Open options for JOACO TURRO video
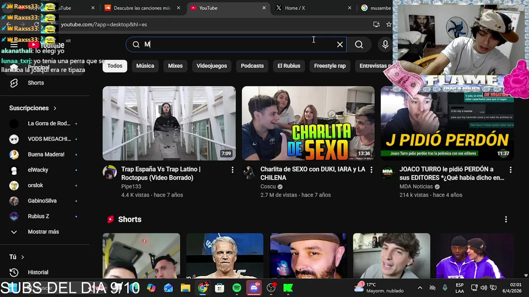This screenshot has width=529, height=297. click(510, 170)
